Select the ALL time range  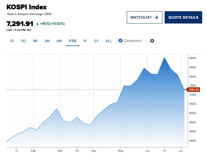pos(108,41)
